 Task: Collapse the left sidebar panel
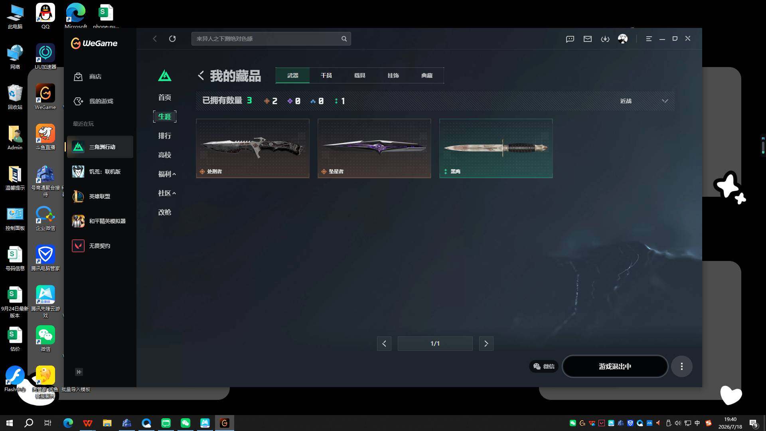79,372
